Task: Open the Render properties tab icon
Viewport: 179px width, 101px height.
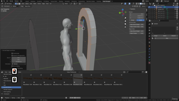Action: [149, 28]
